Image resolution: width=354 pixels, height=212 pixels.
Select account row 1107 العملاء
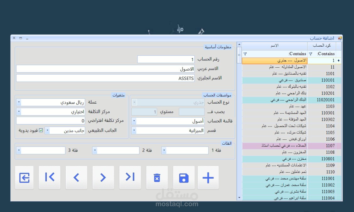pyautogui.click(x=291, y=146)
